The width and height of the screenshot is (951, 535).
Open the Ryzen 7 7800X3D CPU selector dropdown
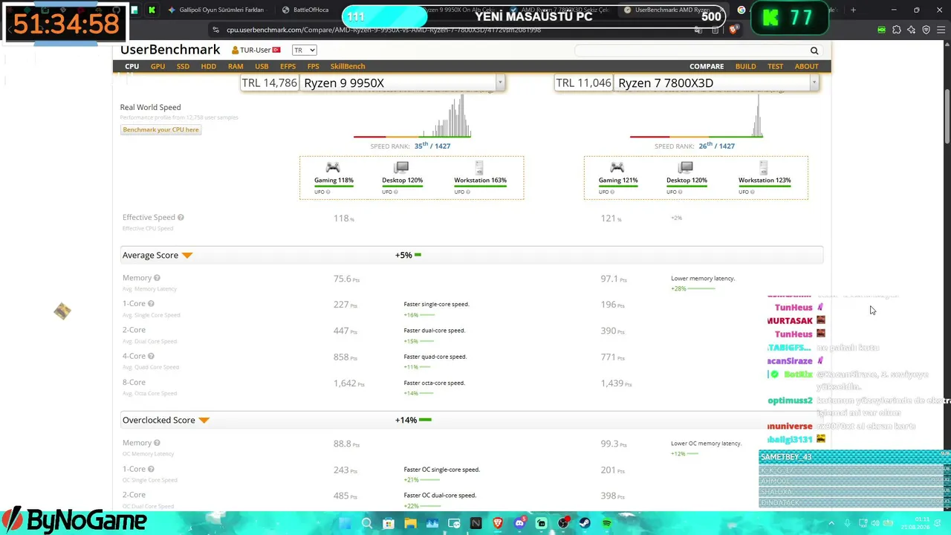(814, 82)
